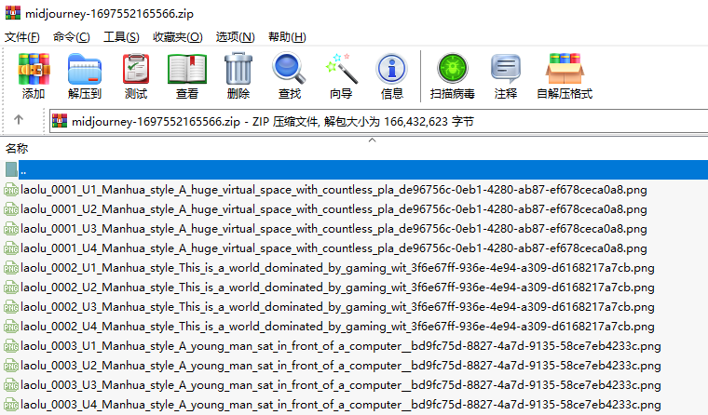Viewport: 708px width, 415px height.
Task: Open the 工具(S) menu
Action: pyautogui.click(x=121, y=37)
